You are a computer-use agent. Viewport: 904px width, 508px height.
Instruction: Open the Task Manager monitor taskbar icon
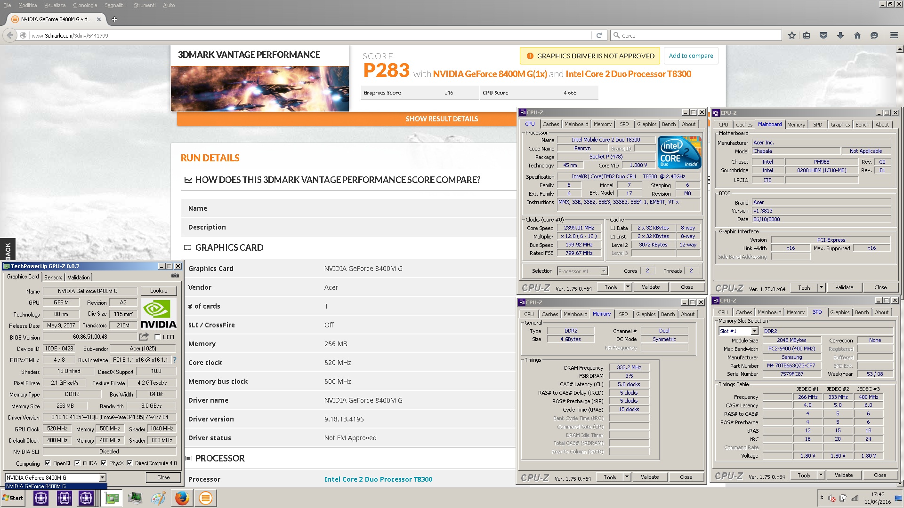tap(135, 498)
